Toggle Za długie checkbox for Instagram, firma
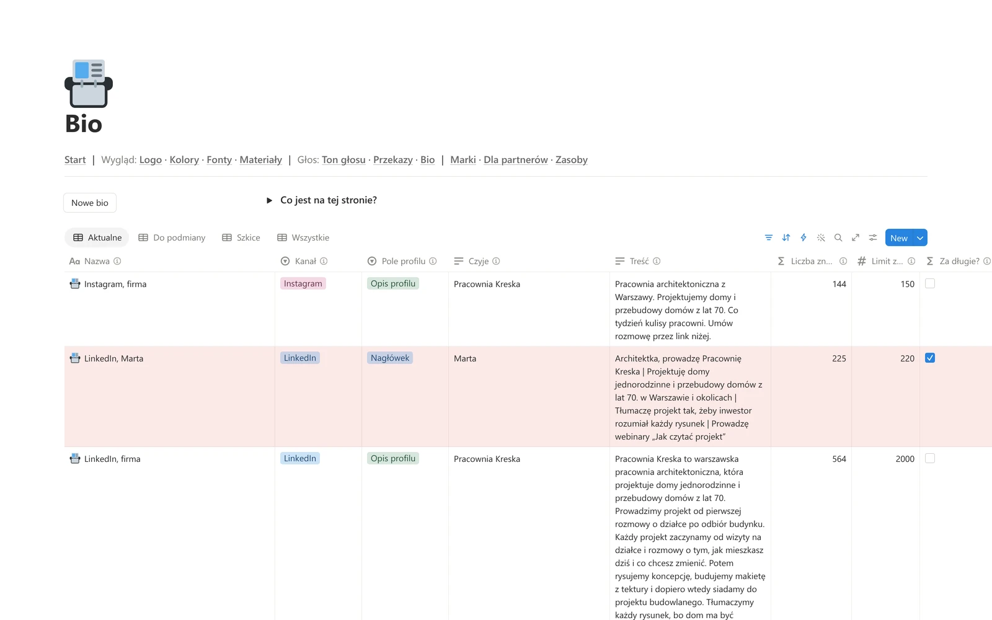This screenshot has height=620, width=992. coord(930,283)
